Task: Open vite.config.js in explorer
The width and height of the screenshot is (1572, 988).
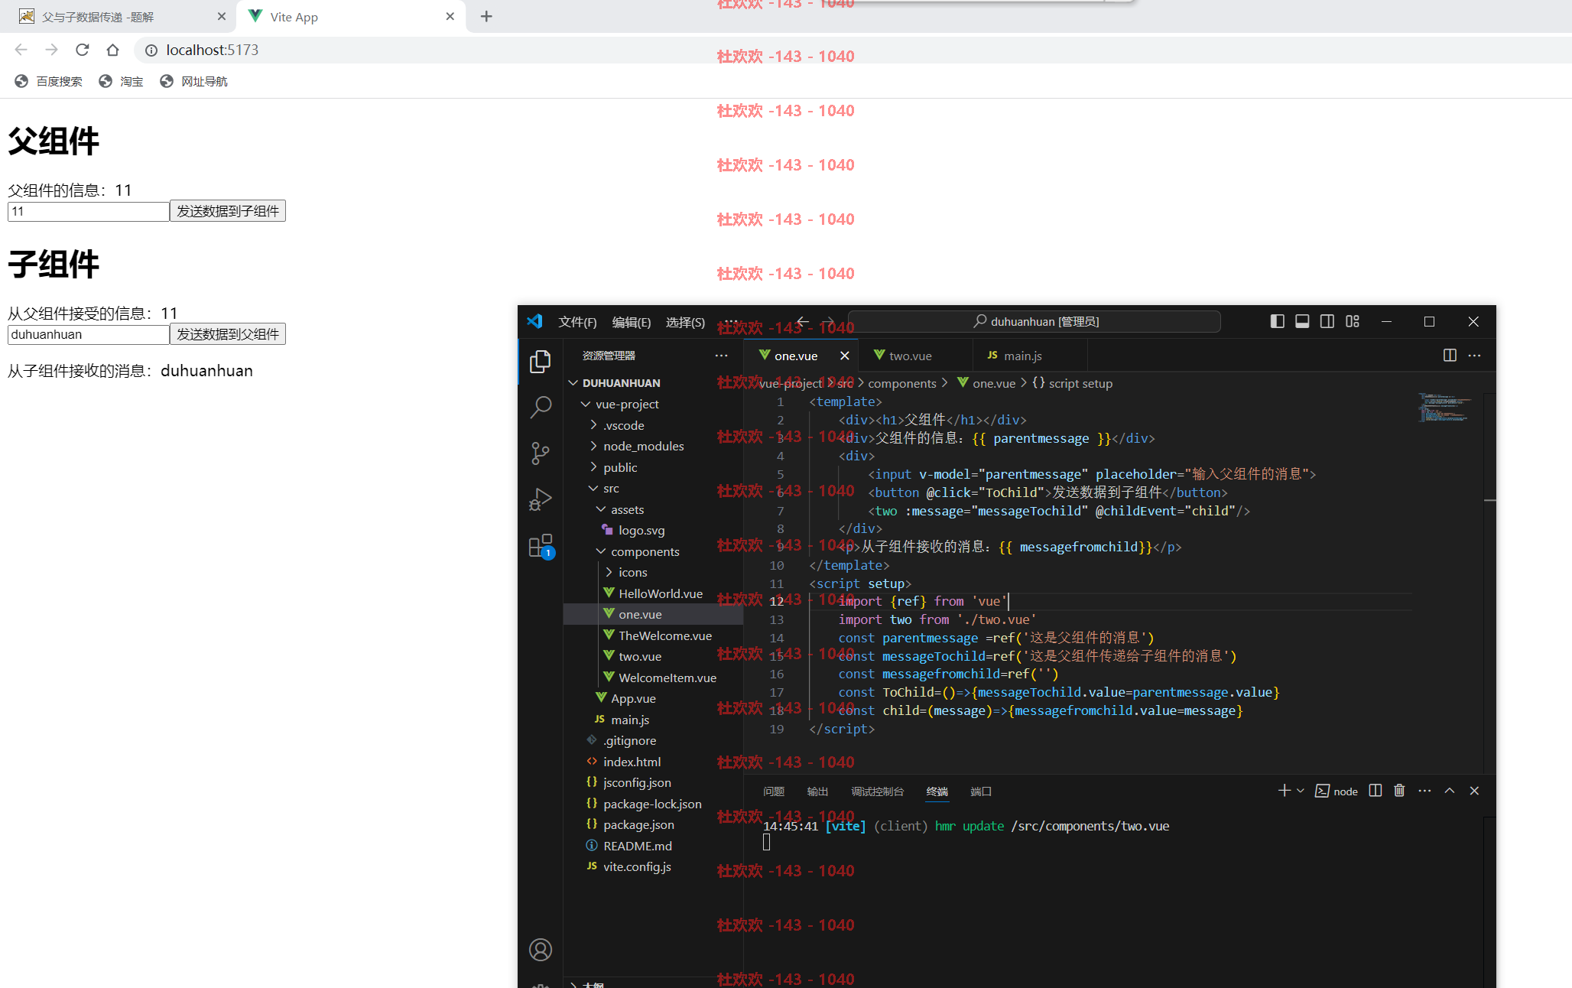Action: click(x=654, y=866)
